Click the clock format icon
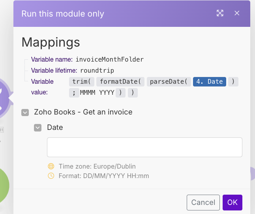The height and width of the screenshot is (214, 255). tap(51, 176)
